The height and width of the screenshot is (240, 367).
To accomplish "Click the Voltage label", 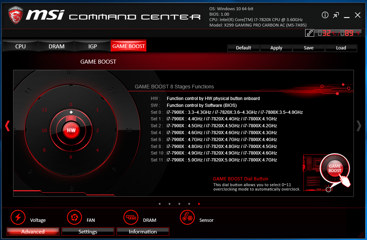I will [x=38, y=220].
